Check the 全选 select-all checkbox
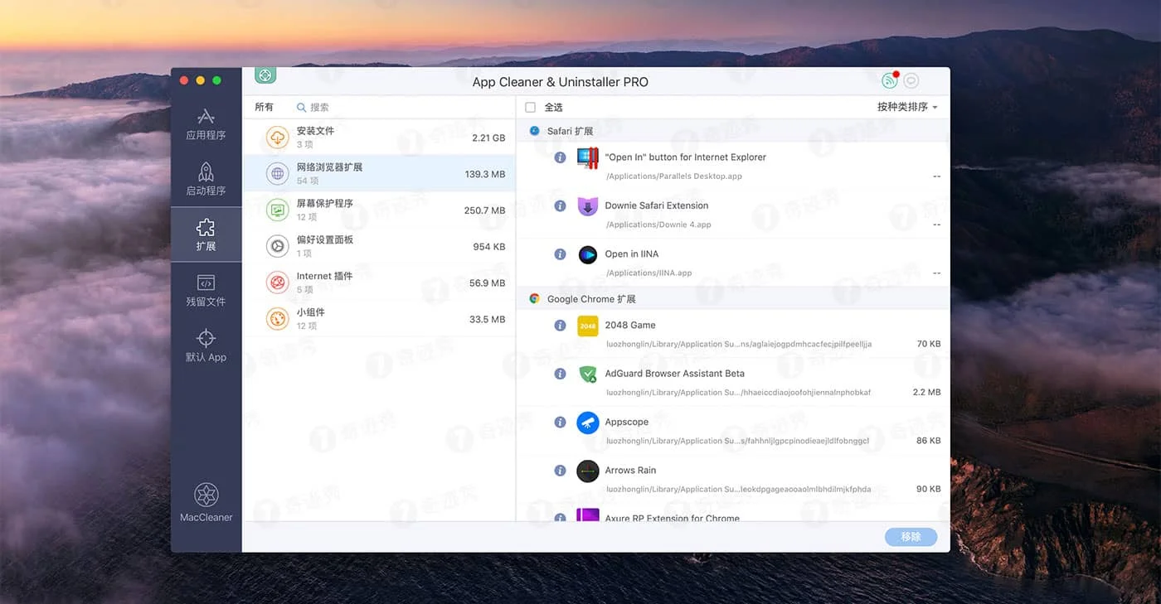The height and width of the screenshot is (604, 1161). click(528, 107)
